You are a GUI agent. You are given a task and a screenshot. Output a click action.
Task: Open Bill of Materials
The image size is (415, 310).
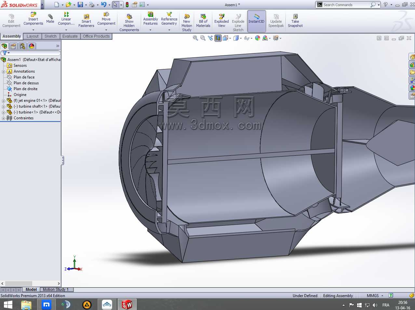(203, 20)
